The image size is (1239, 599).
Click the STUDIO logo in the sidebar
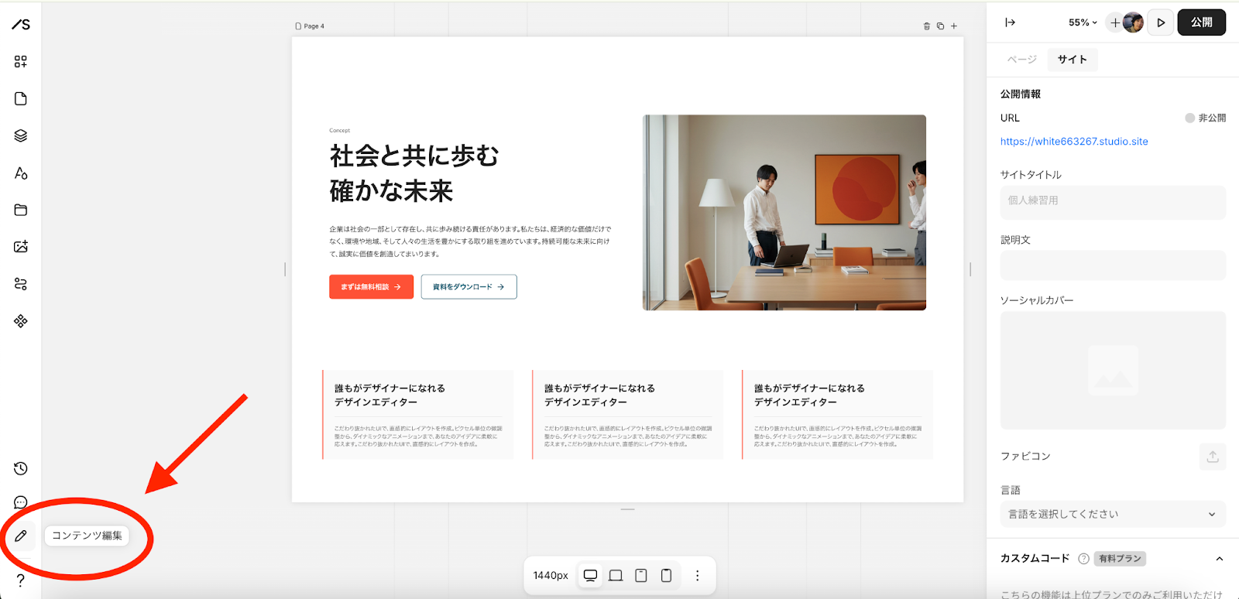pyautogui.click(x=21, y=25)
